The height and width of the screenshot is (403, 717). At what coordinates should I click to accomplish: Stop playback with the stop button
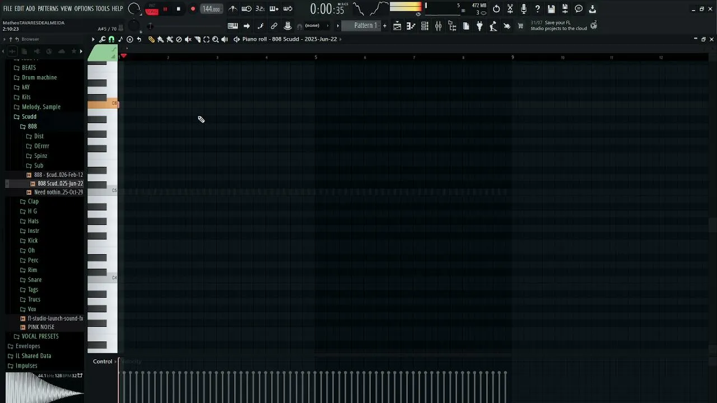[x=178, y=9]
